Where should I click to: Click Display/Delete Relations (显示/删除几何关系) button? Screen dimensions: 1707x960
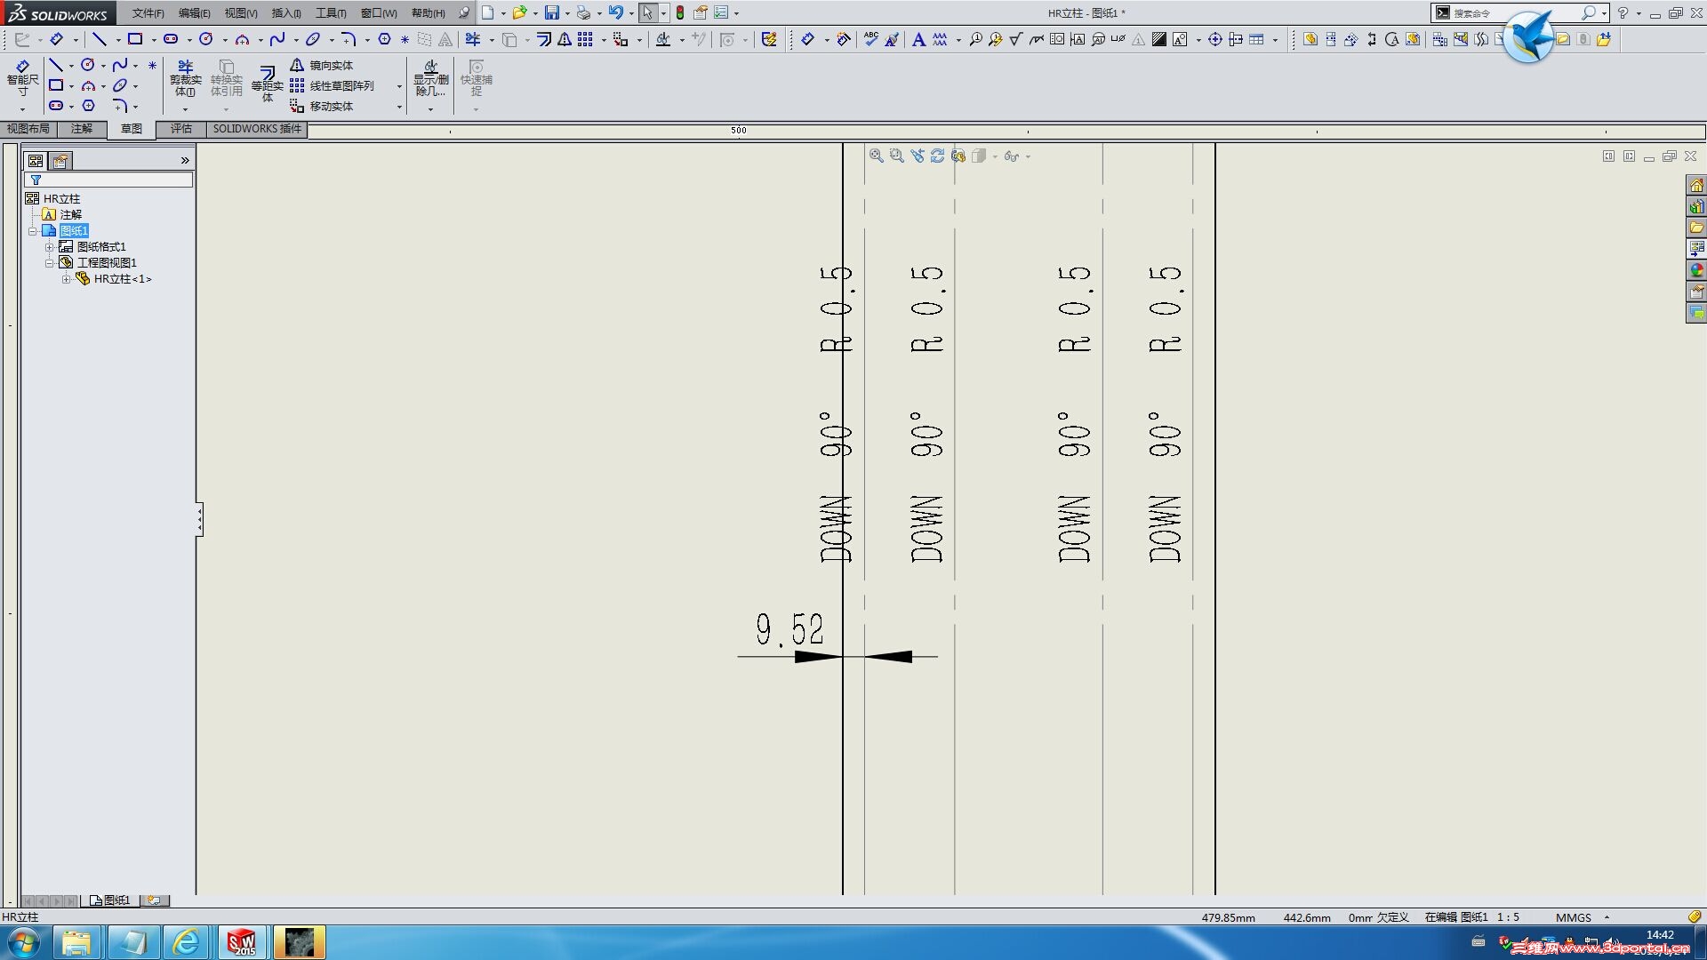(430, 77)
